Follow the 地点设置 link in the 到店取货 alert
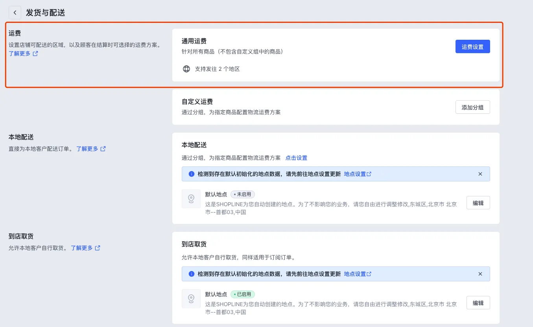 point(358,274)
